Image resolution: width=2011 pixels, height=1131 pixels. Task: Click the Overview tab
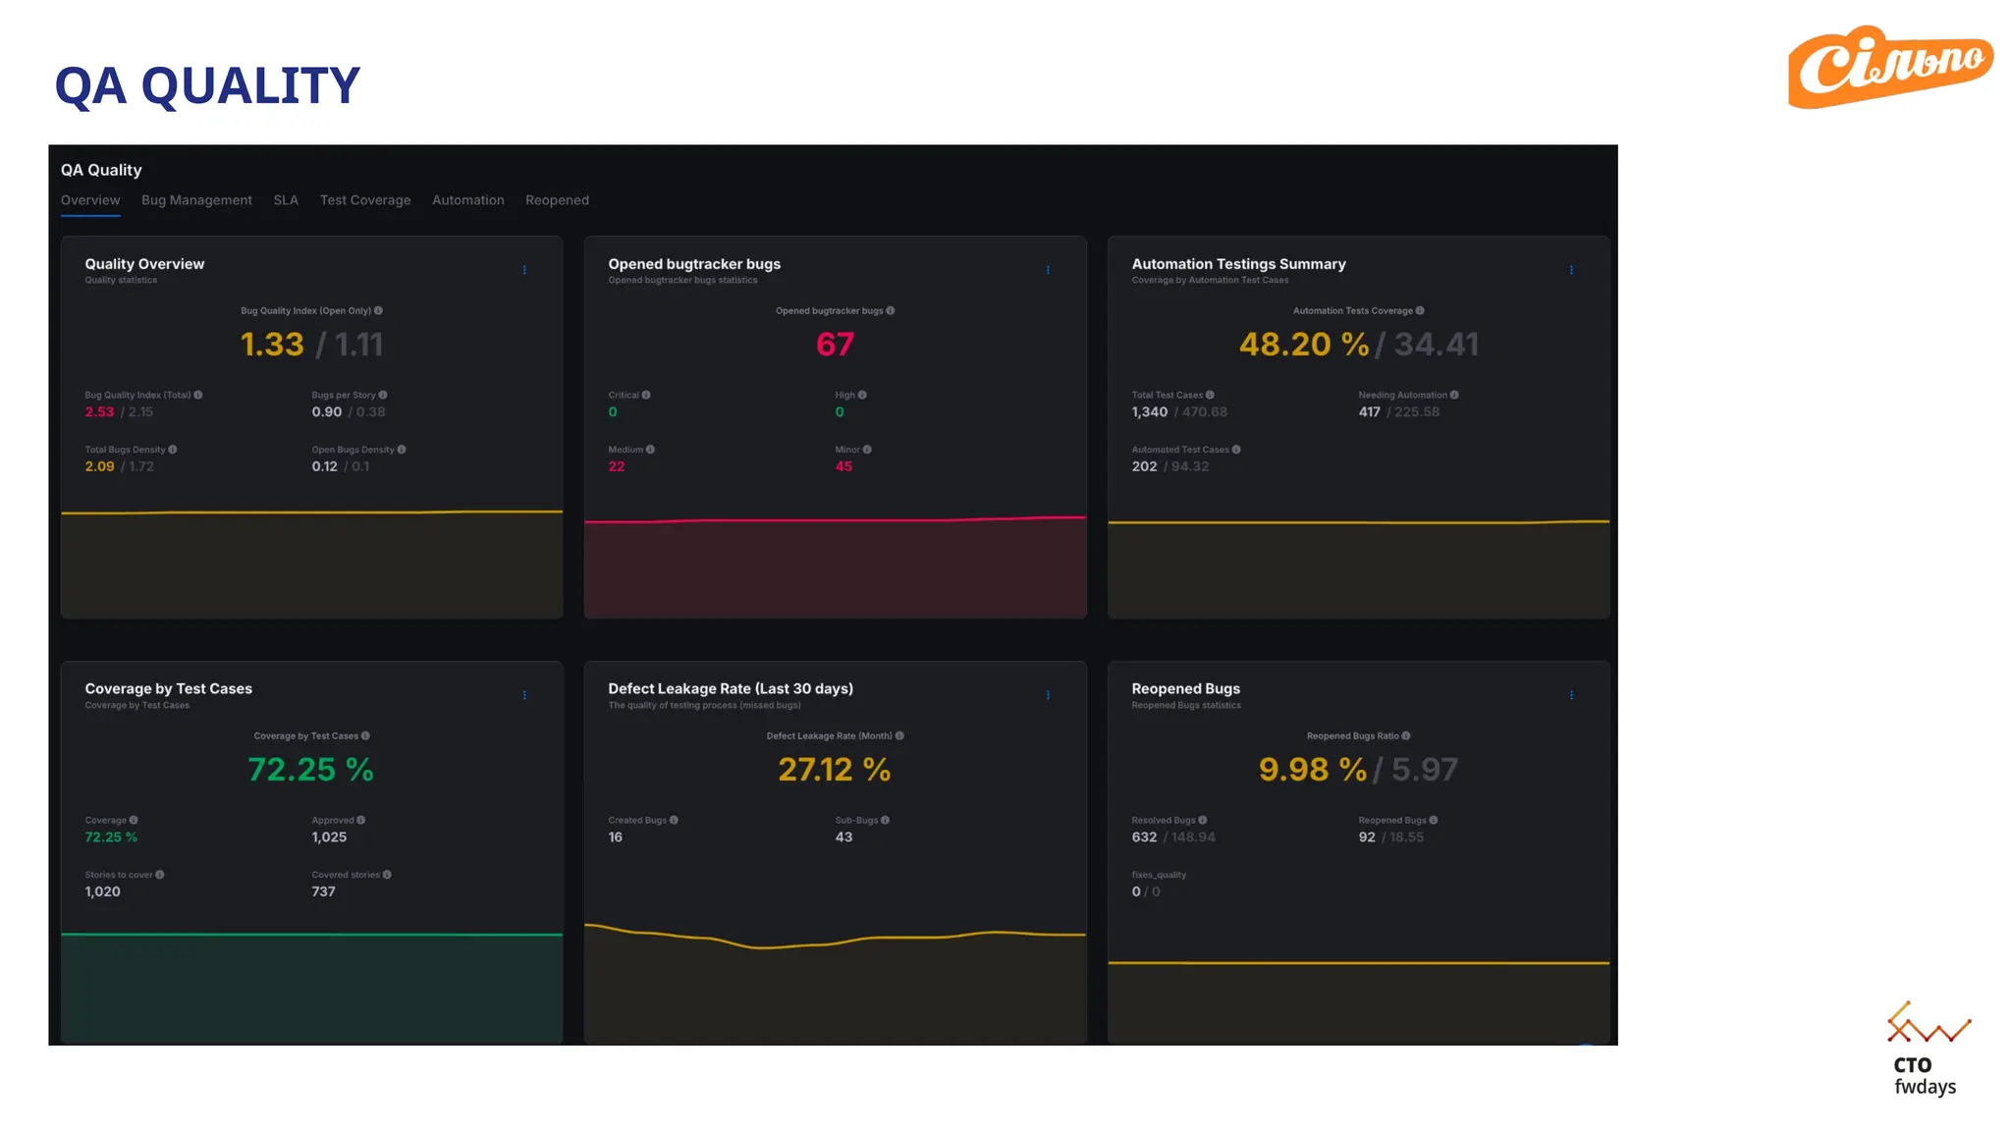point(90,200)
